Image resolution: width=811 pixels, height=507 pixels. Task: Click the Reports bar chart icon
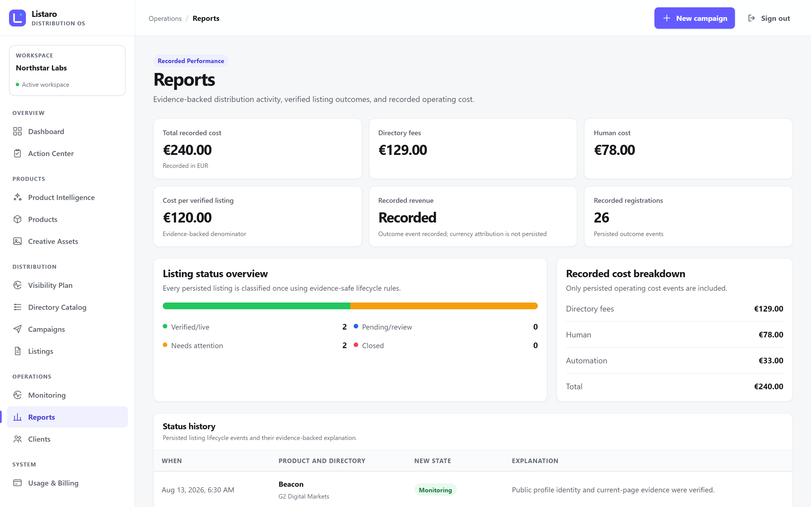click(17, 417)
